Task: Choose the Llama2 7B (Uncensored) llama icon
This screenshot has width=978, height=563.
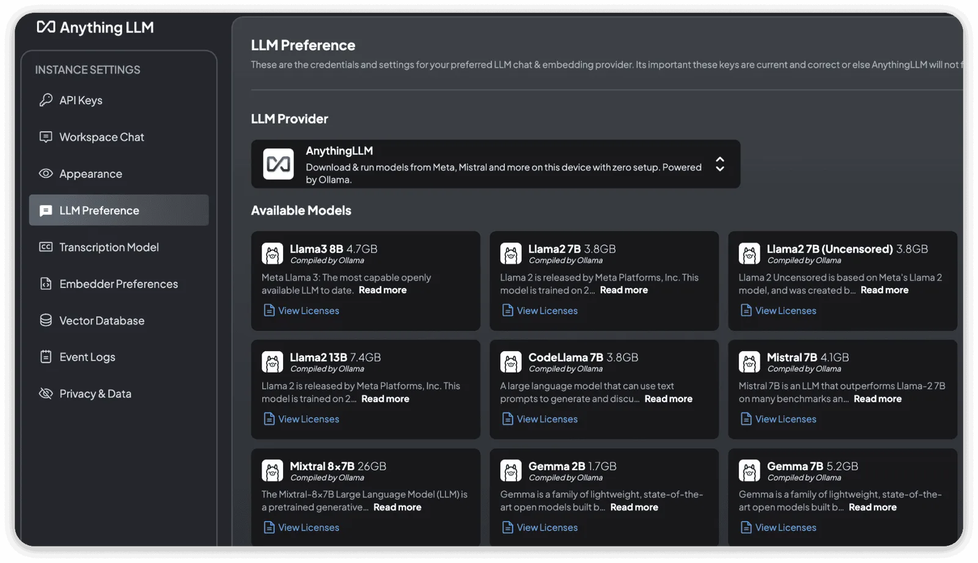Action: 749,254
